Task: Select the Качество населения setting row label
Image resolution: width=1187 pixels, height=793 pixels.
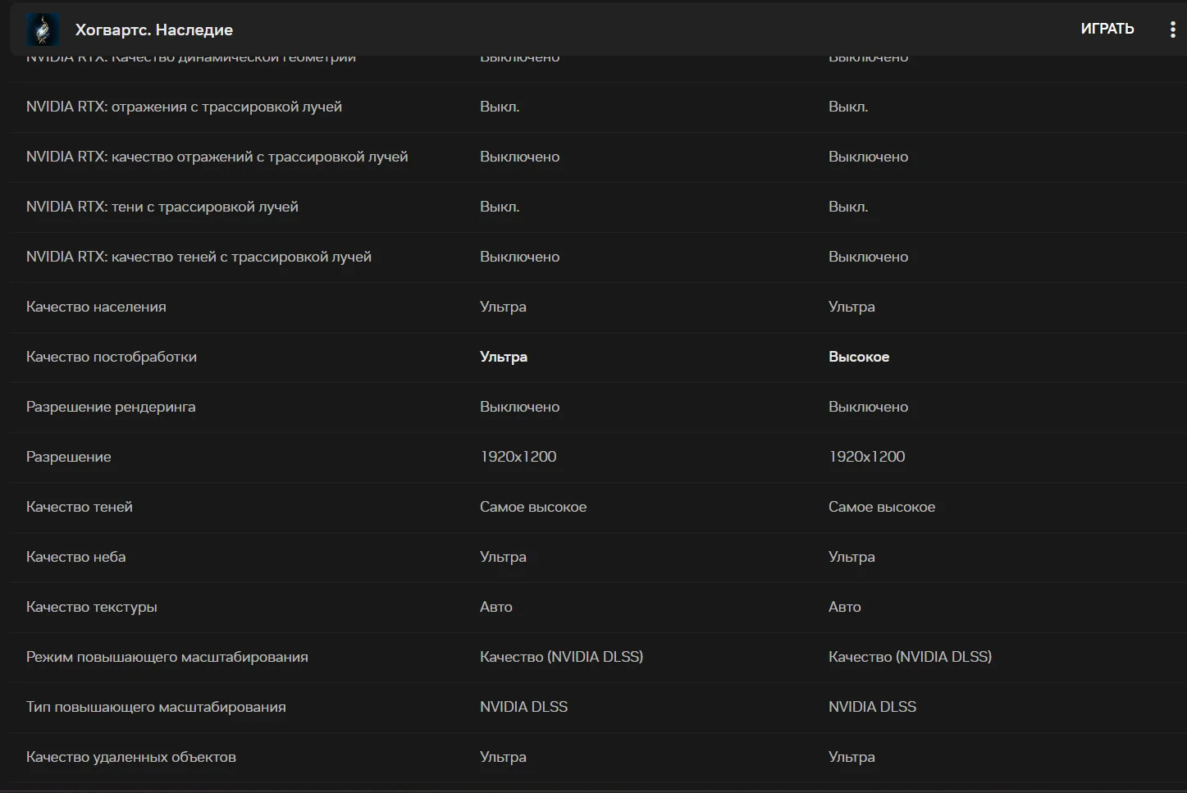Action: click(x=96, y=307)
